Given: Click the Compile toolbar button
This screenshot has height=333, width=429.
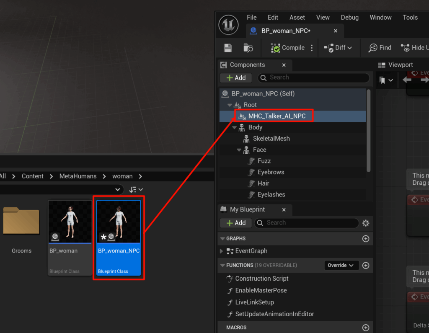Looking at the screenshot, I should 288,48.
